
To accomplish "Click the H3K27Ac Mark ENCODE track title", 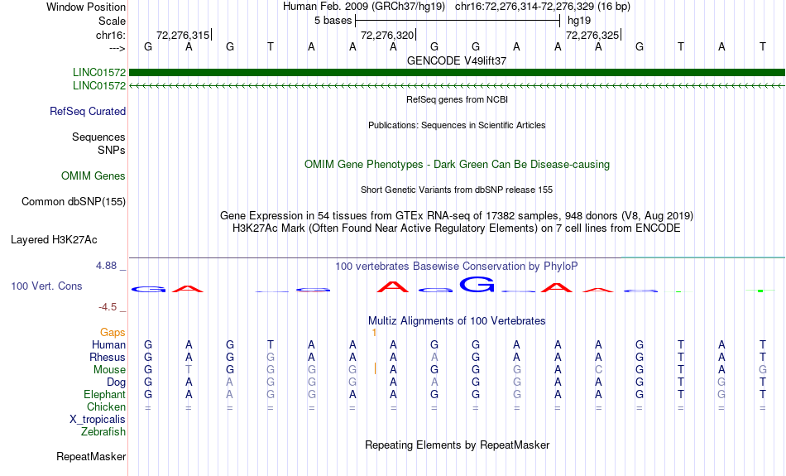I will 457,228.
